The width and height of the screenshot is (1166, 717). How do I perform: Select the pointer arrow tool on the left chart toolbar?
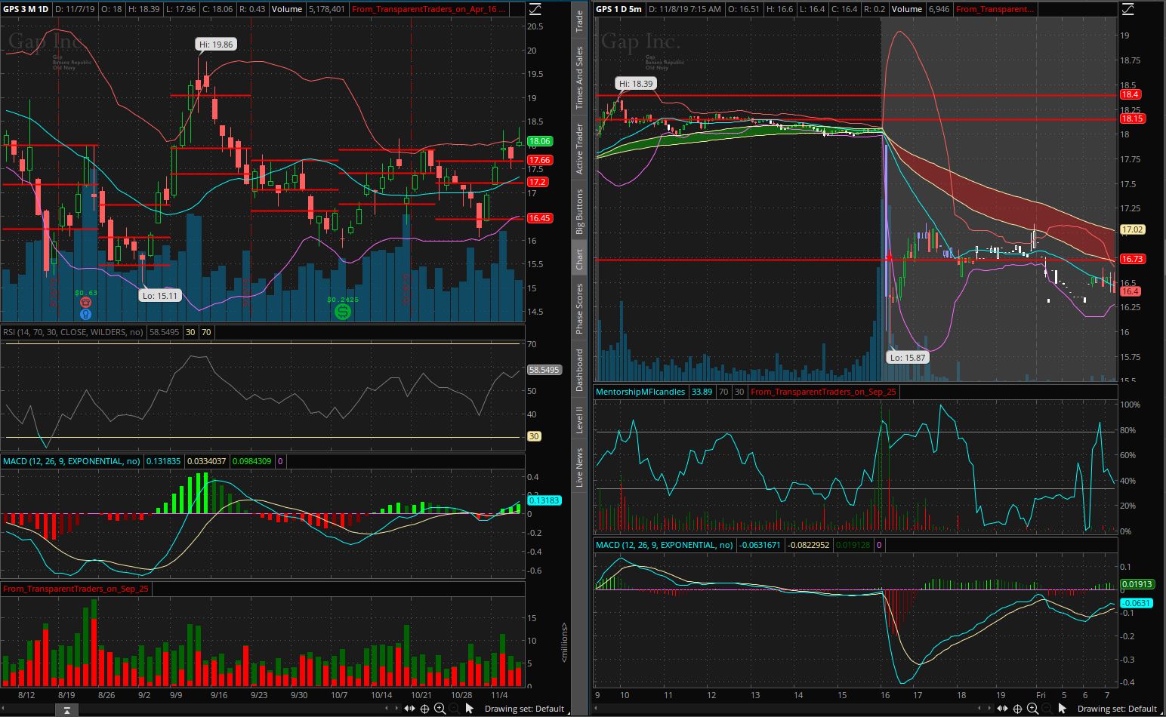(x=467, y=709)
